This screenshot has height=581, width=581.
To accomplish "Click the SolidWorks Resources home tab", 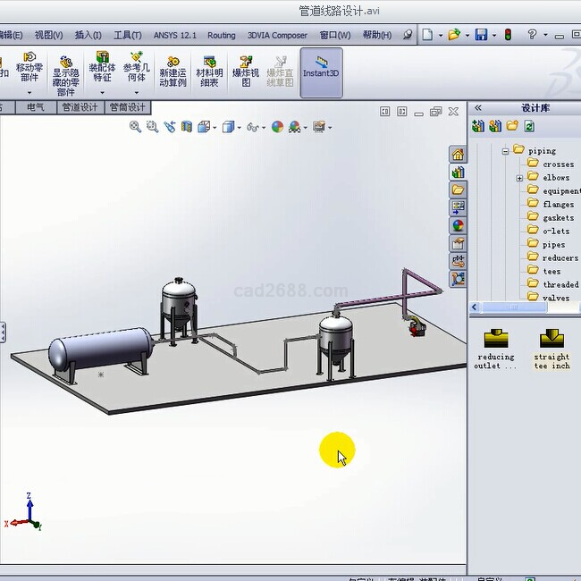I will 458,154.
